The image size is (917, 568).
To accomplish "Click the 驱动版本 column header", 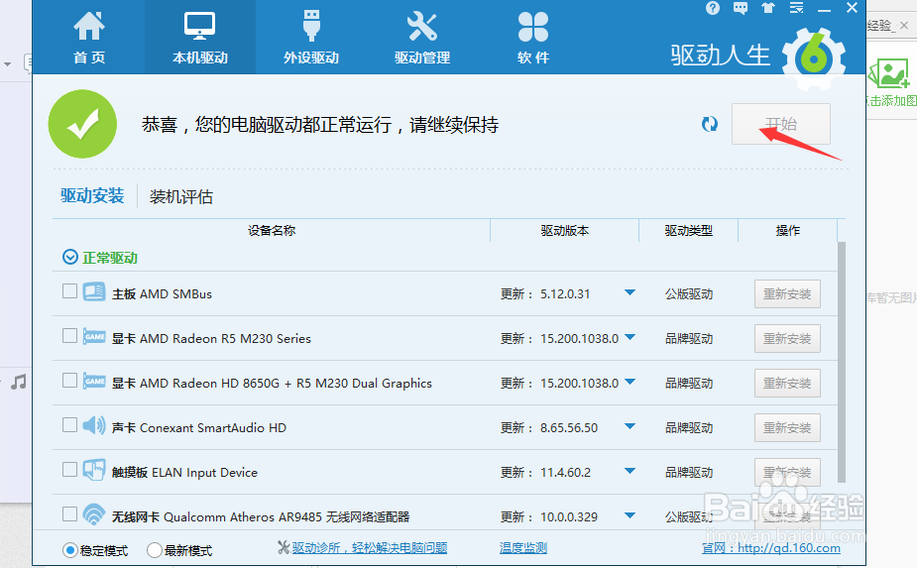I will [564, 231].
